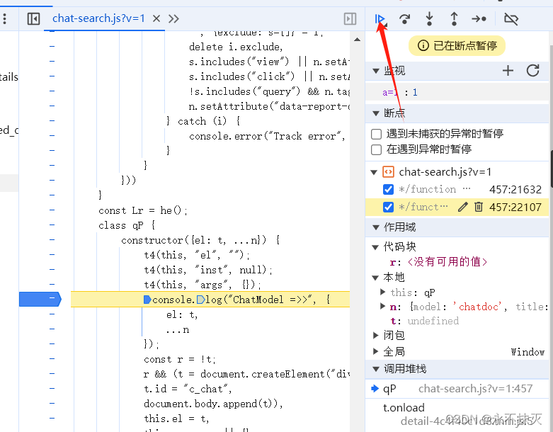This screenshot has height=432, width=553.
Task: Collapse the 作用域 scope section
Action: 375,227
